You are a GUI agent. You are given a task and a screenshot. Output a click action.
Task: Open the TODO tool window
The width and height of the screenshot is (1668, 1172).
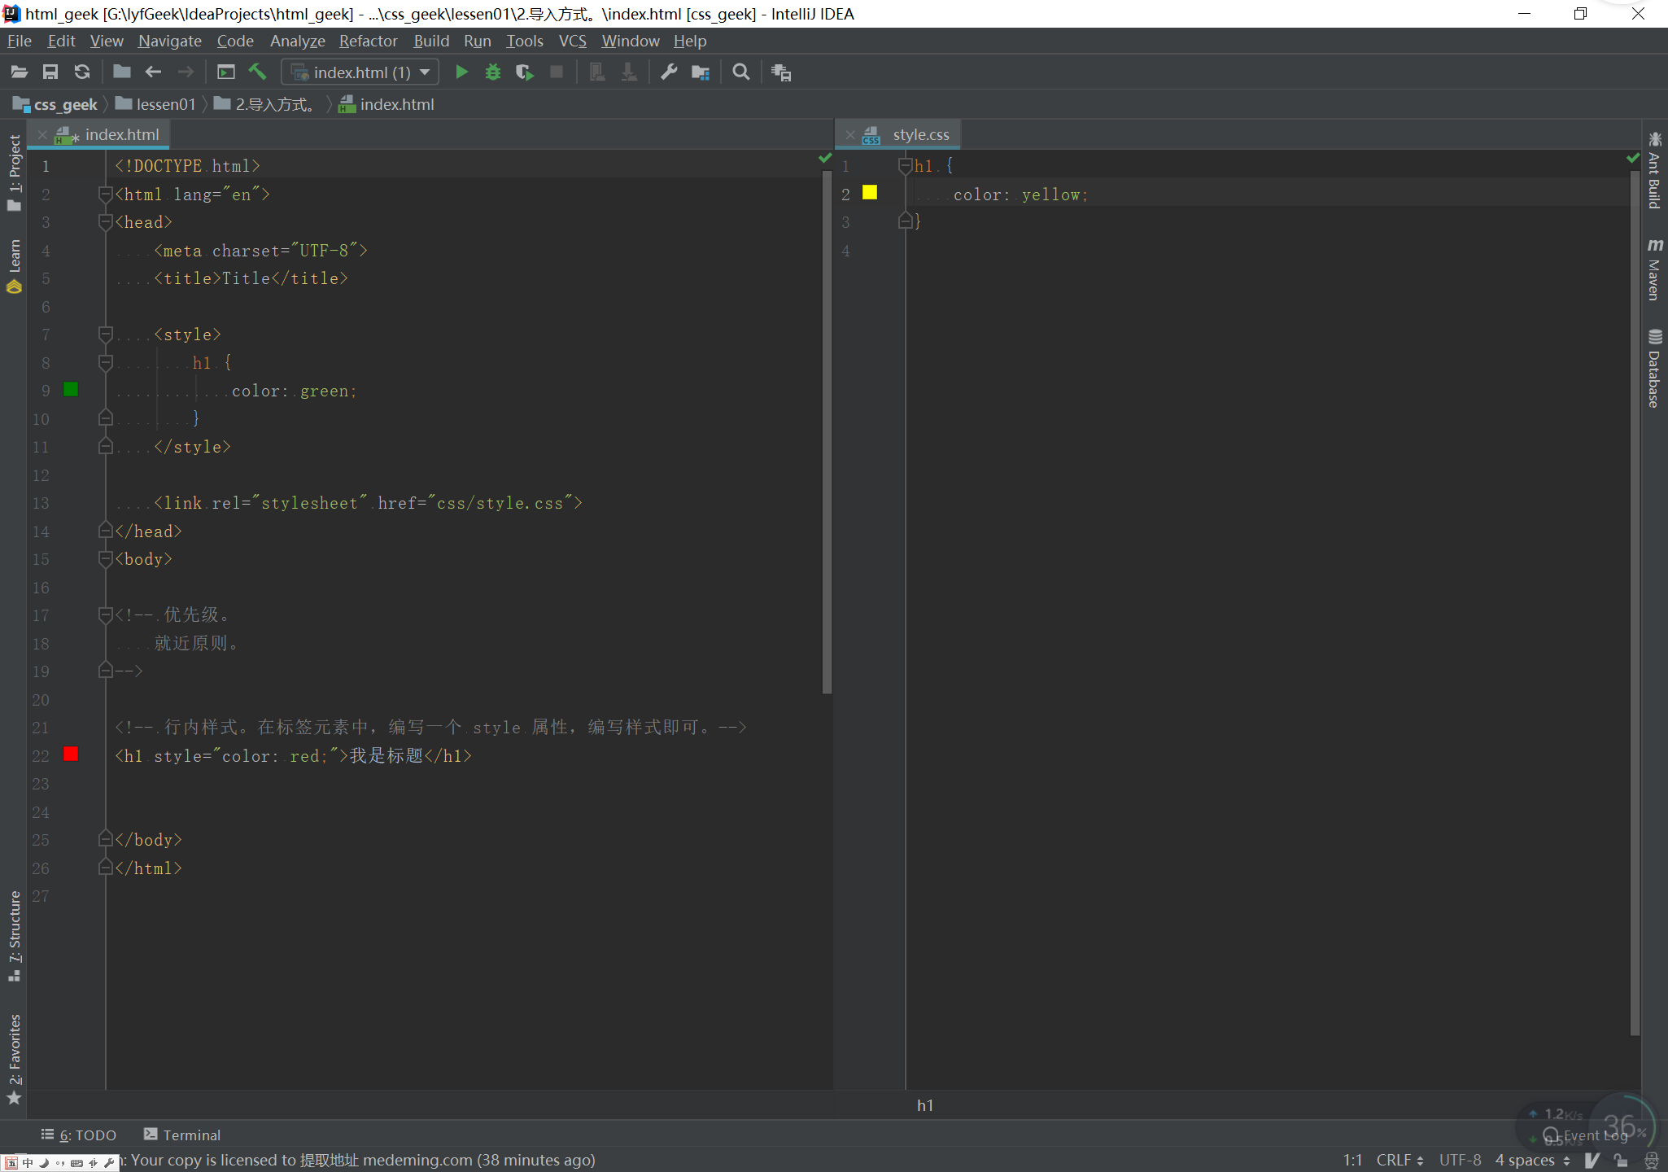pos(79,1135)
